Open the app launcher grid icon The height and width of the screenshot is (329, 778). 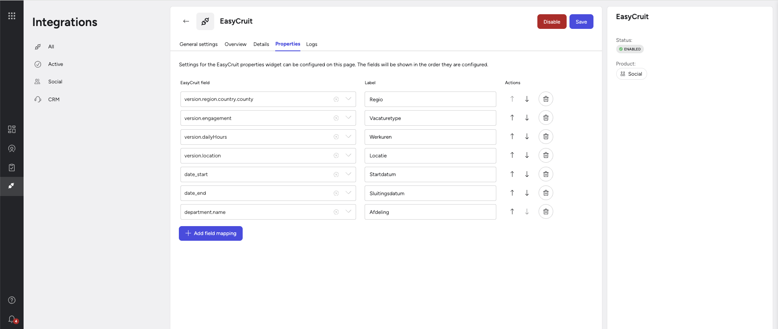pos(12,16)
